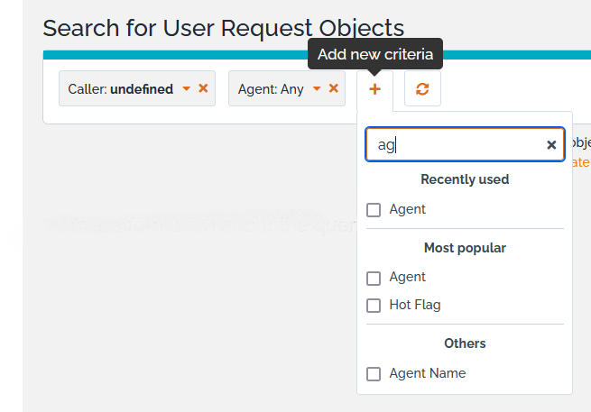
Task: Click the orange refresh icon button
Action: coord(422,89)
